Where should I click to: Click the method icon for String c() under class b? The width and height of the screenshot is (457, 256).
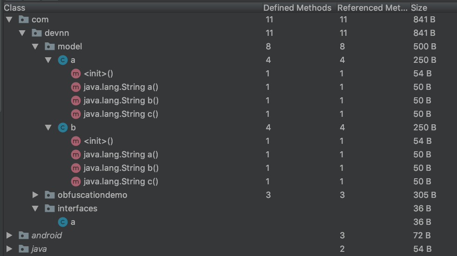tap(75, 182)
